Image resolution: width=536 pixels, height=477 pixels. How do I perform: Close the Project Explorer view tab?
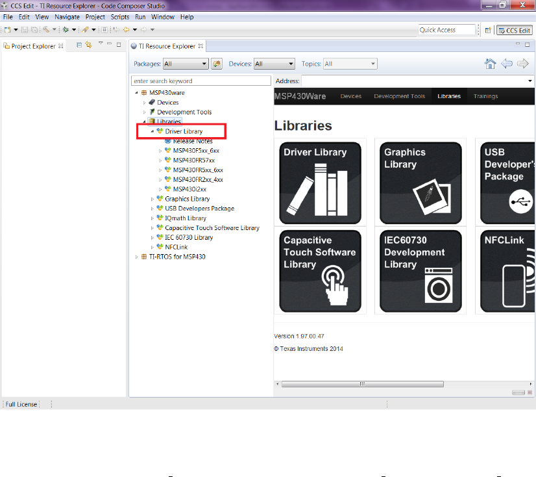[x=60, y=46]
